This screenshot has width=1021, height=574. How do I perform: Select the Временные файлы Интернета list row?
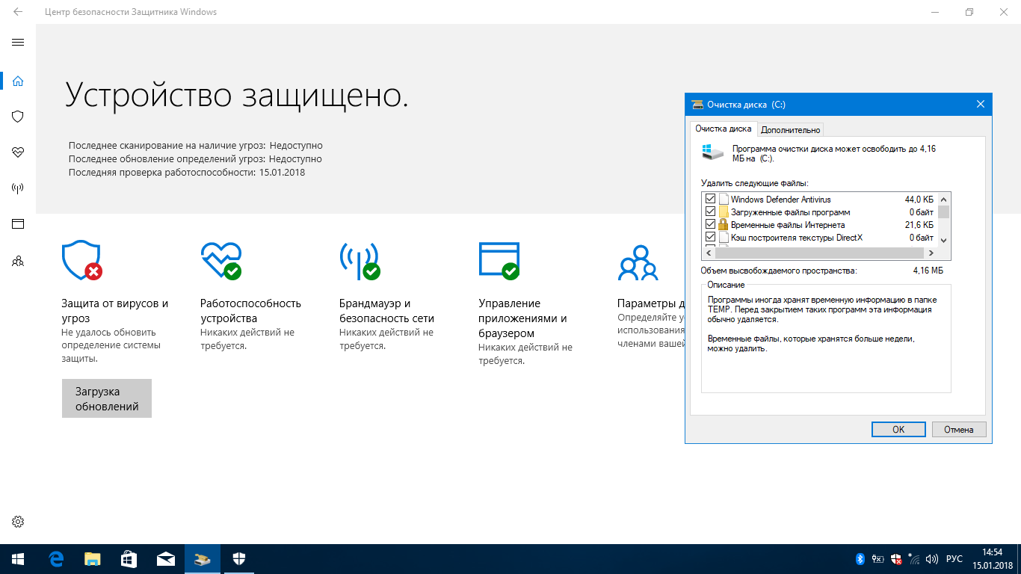[819, 225]
